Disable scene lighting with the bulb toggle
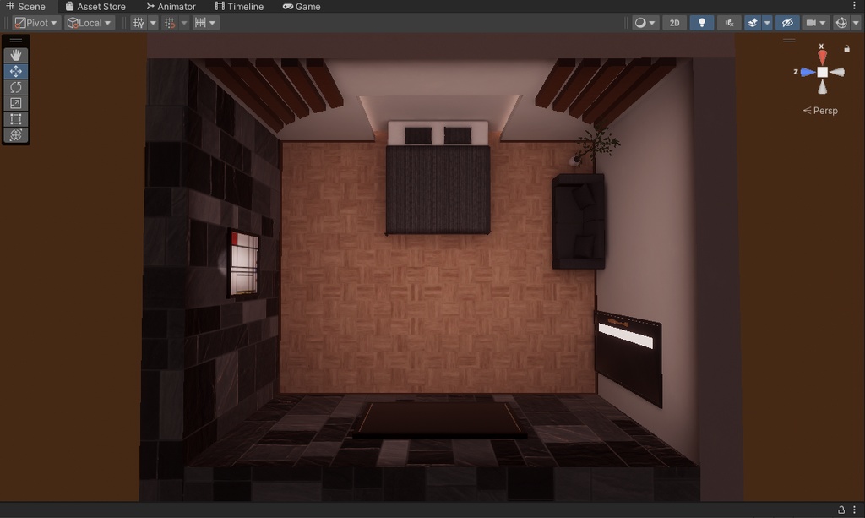Viewport: 865px width, 518px height. tap(702, 22)
